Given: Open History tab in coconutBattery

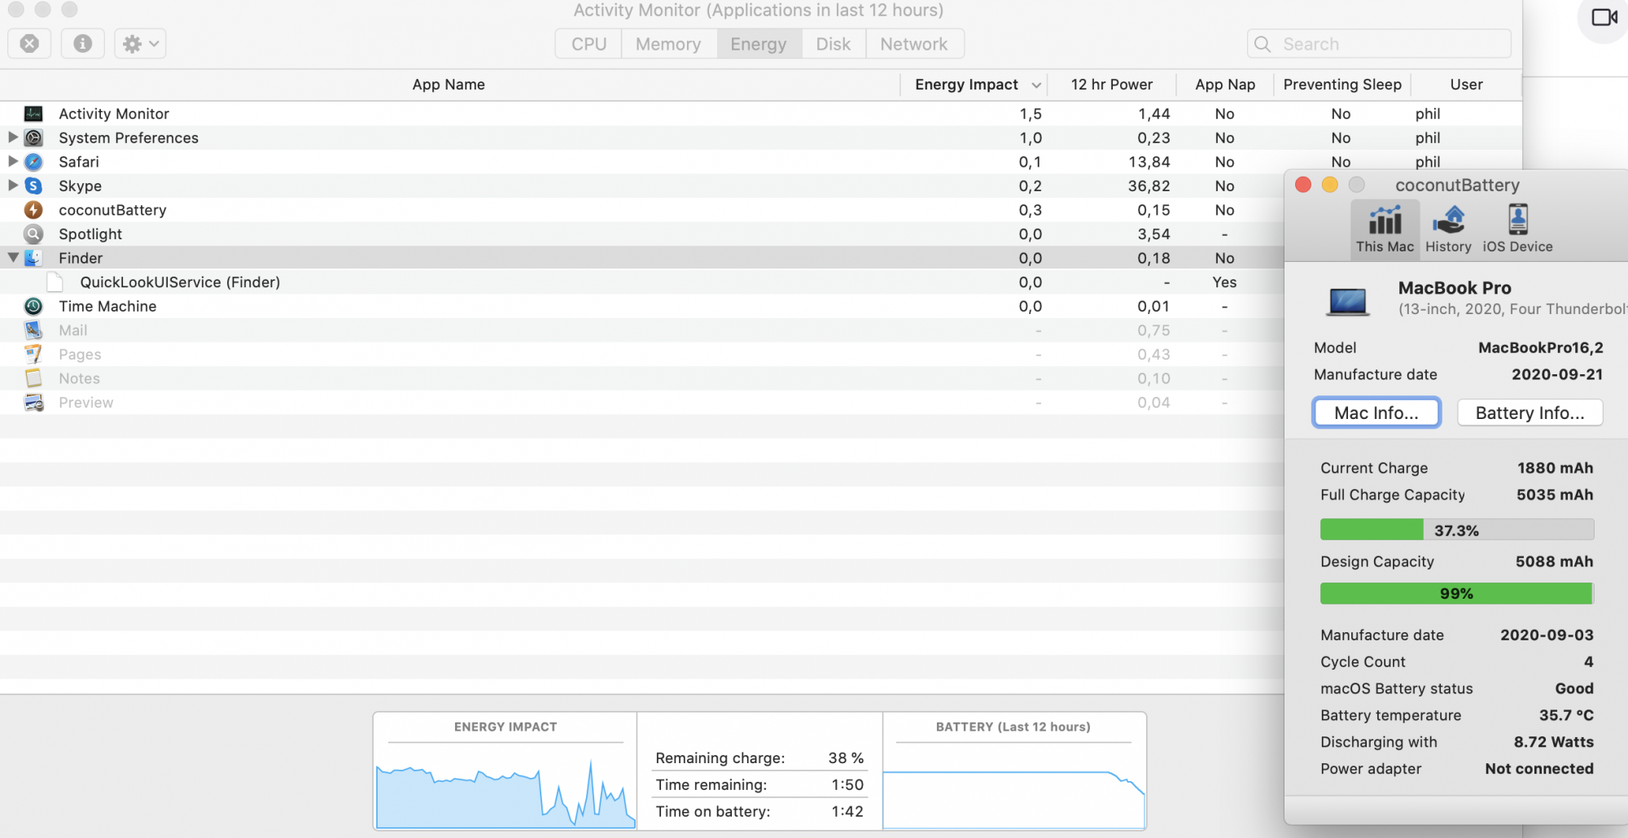Looking at the screenshot, I should click(1448, 229).
